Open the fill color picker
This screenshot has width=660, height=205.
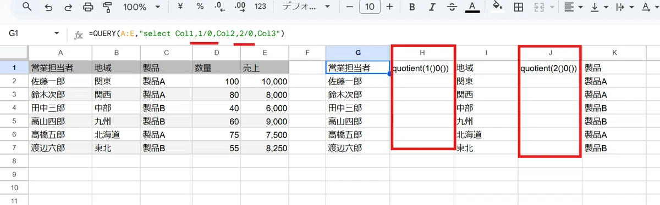(498, 7)
